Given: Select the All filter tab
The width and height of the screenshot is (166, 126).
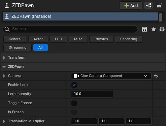Looking at the screenshot, I should tap(40, 47).
